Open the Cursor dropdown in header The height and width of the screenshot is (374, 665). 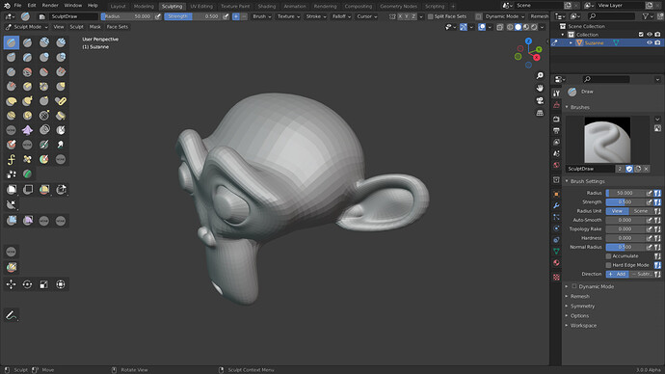(x=367, y=16)
